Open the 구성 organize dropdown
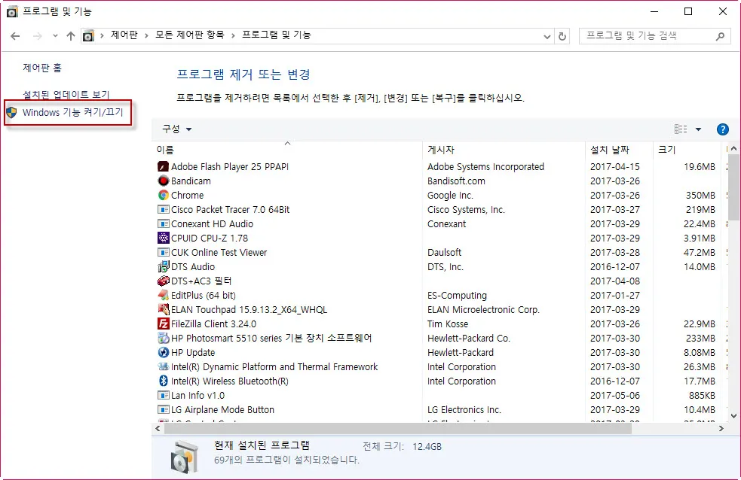 point(177,129)
